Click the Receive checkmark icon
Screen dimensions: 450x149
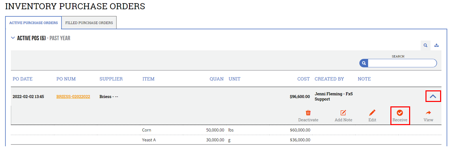[x=400, y=113]
